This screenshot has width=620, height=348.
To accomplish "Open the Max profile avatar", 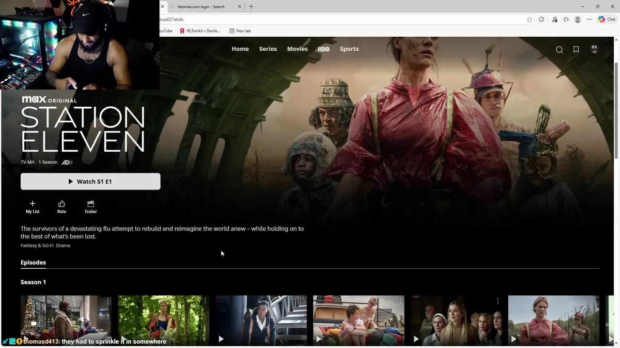I will click(594, 49).
